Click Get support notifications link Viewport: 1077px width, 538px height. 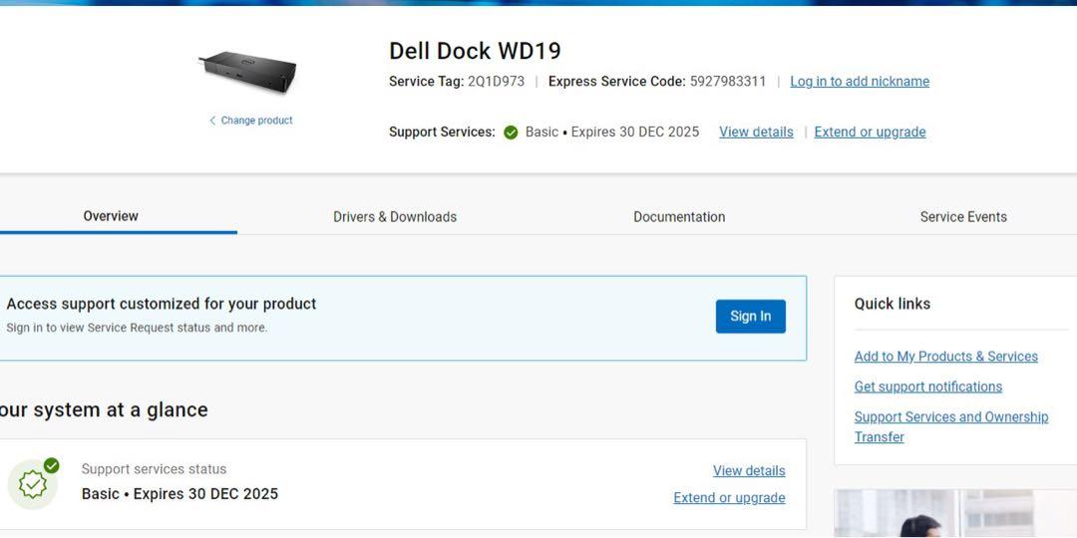[x=928, y=387]
